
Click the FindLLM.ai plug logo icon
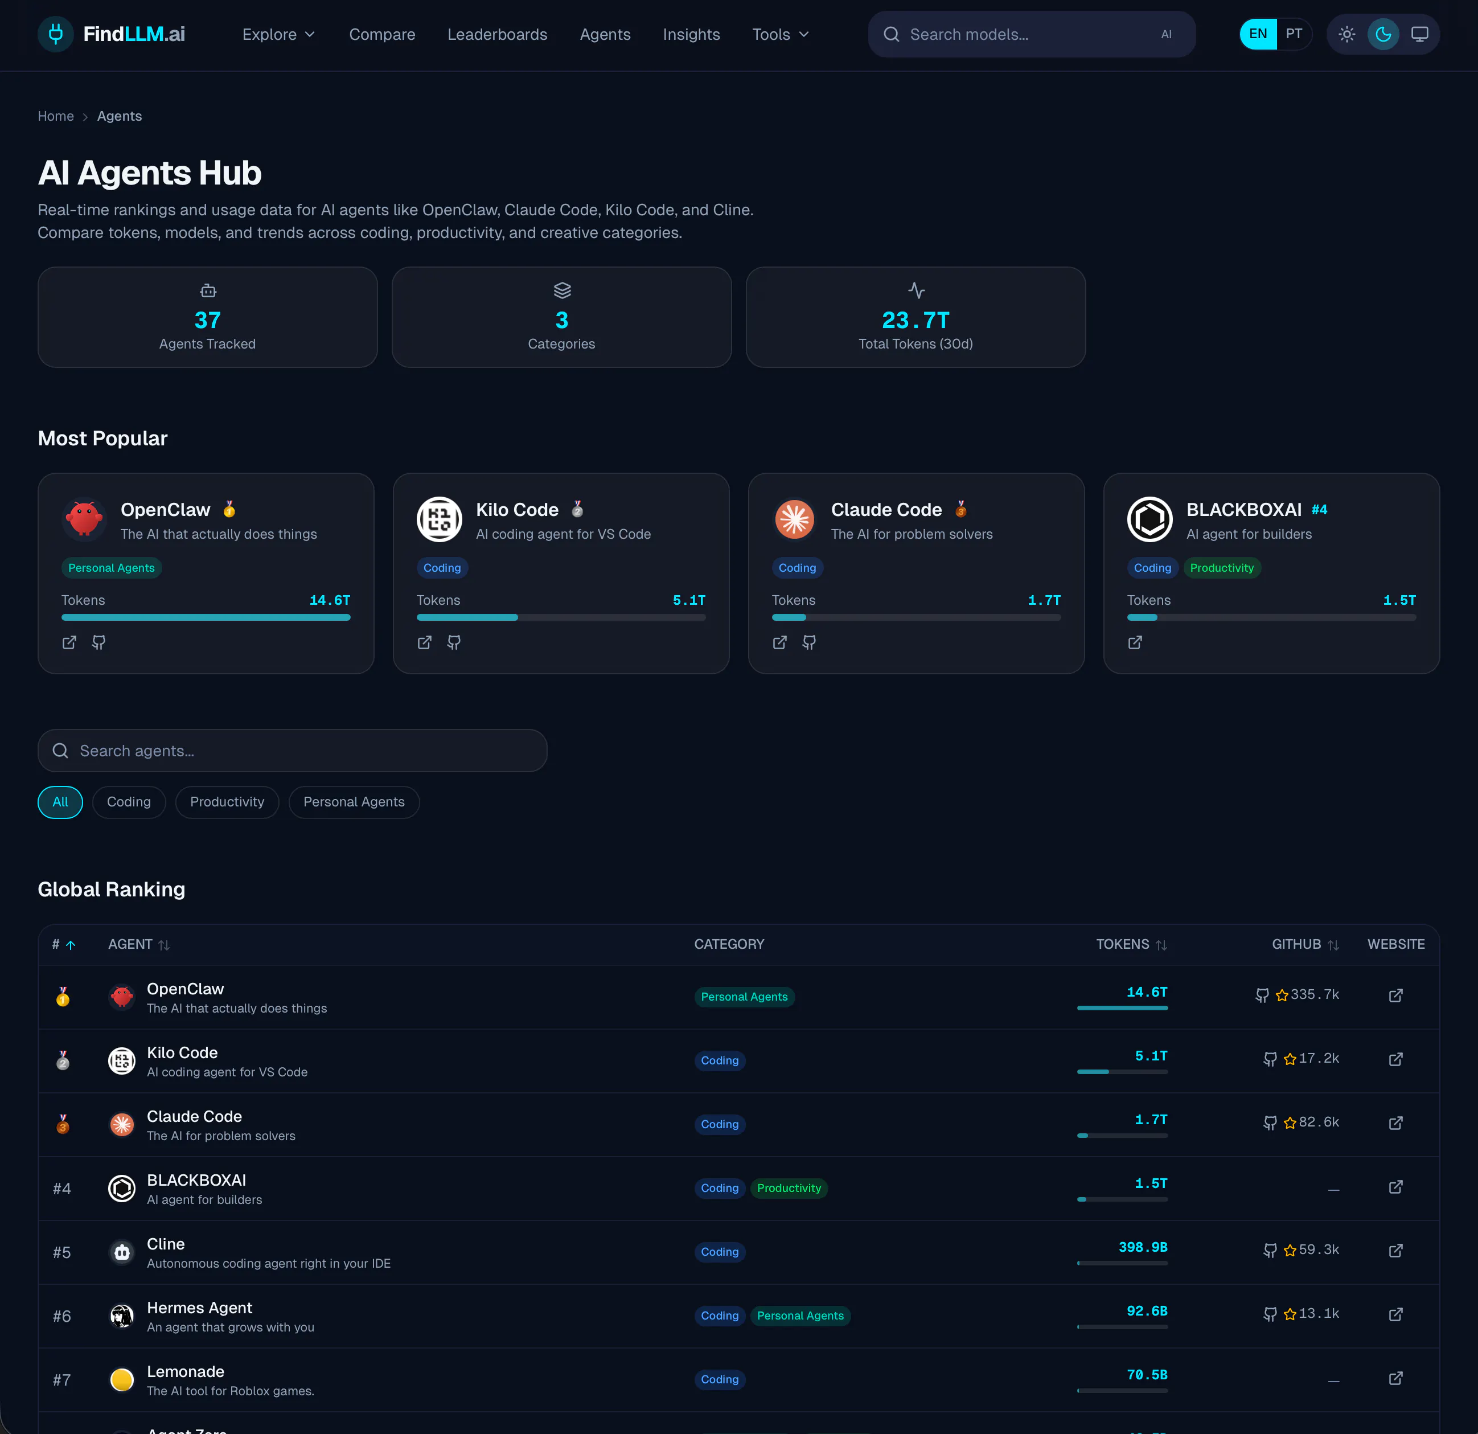coord(56,34)
